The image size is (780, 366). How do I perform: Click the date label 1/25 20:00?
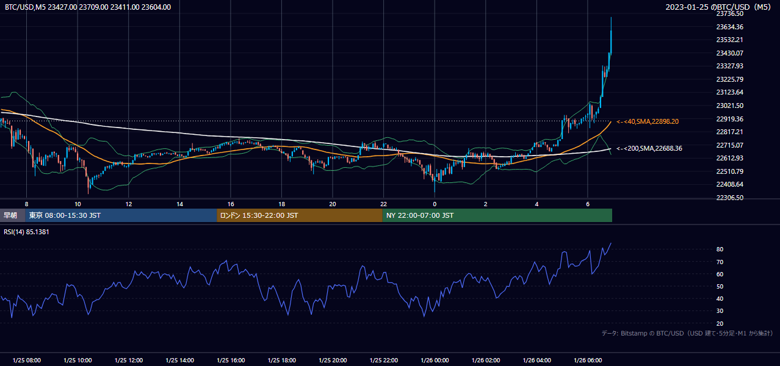coord(333,361)
